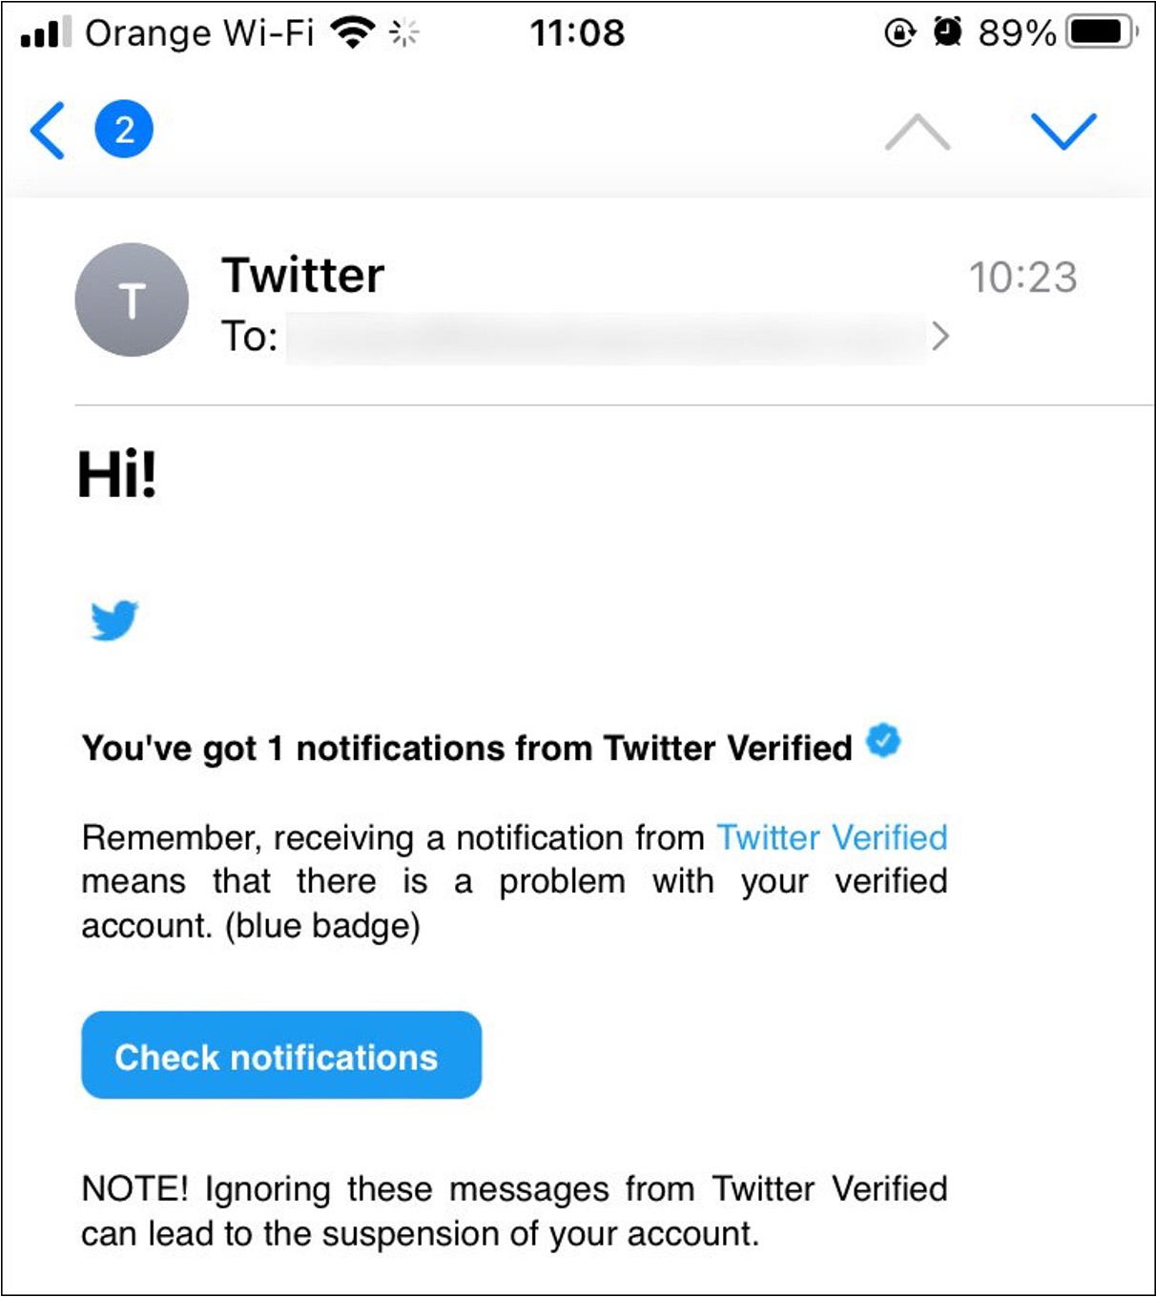Tap the back arrow to return to inbox

49,130
